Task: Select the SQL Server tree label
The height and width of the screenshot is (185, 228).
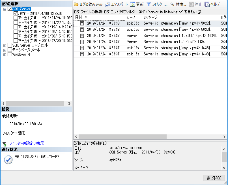Action: [x=21, y=9]
